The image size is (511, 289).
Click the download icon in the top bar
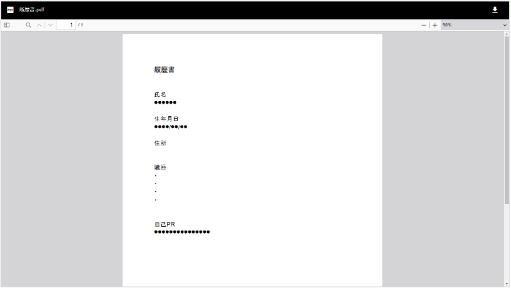pyautogui.click(x=495, y=10)
